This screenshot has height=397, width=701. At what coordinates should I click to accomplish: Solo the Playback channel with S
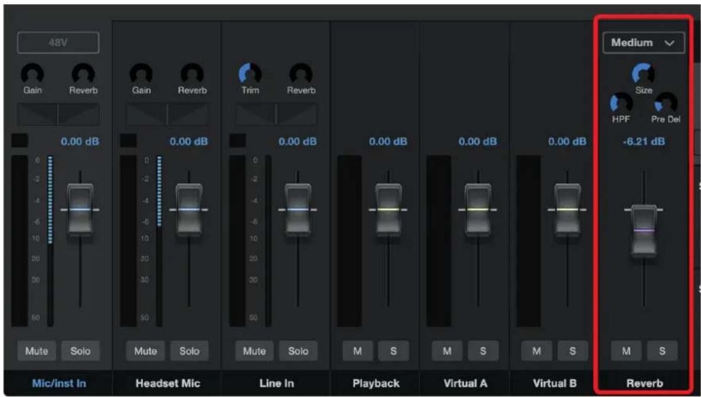(393, 351)
